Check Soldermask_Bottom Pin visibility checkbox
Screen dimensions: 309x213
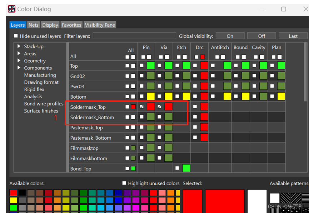coord(141,117)
